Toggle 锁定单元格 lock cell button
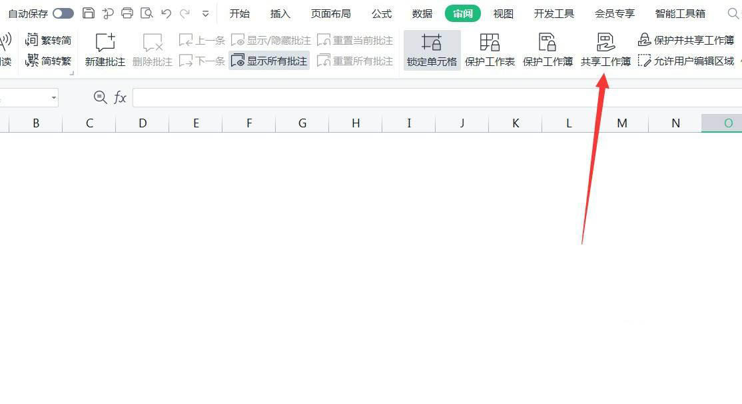 pyautogui.click(x=432, y=50)
